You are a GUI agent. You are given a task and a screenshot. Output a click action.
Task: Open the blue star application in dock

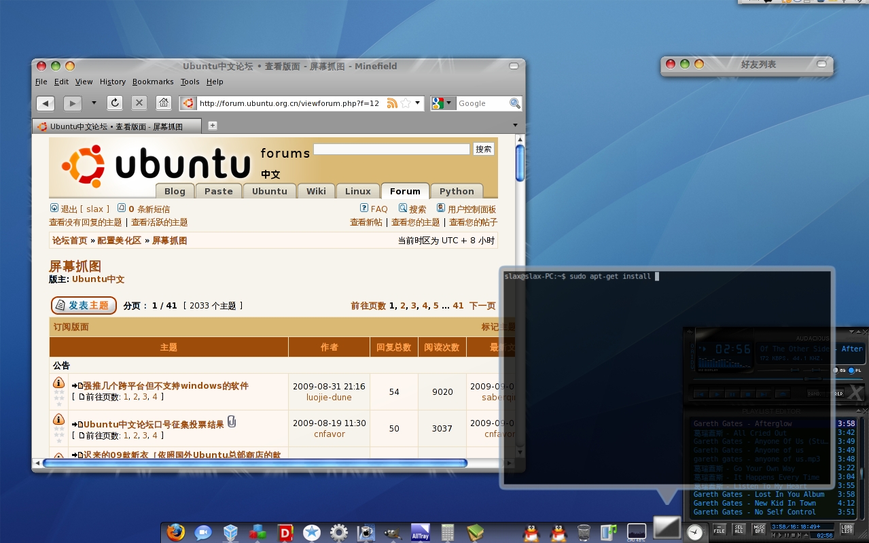click(312, 532)
